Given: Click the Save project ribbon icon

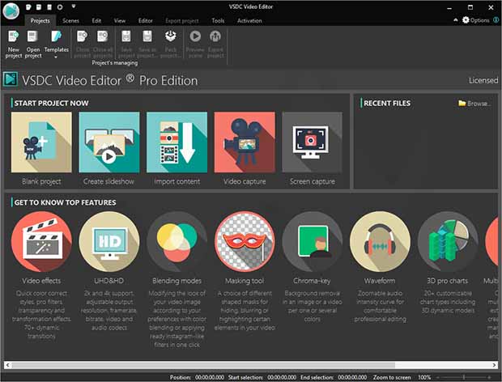Looking at the screenshot, I should [126, 36].
